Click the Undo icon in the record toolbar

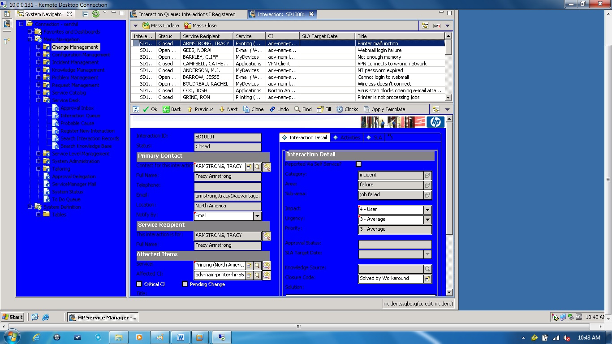click(272, 109)
